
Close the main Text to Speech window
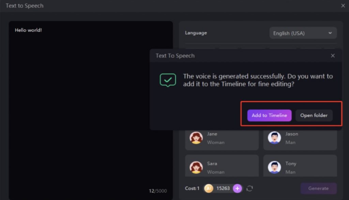[343, 6]
